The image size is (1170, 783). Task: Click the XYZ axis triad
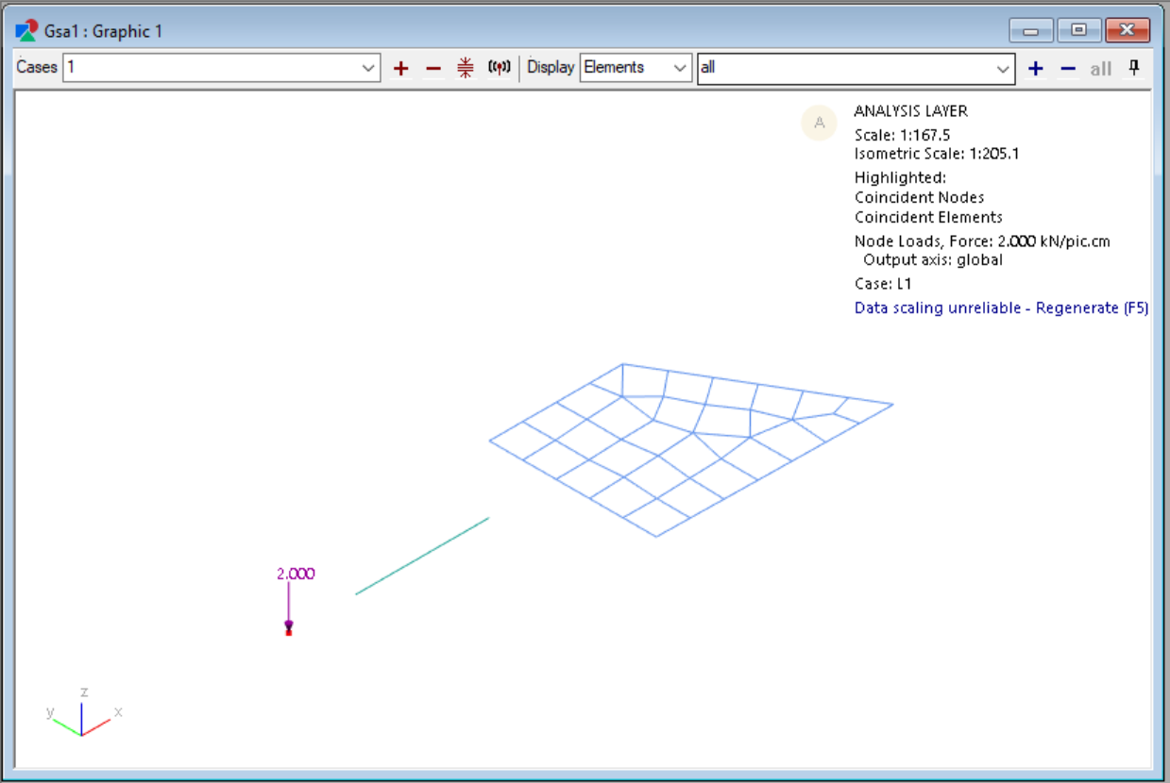coord(82,717)
